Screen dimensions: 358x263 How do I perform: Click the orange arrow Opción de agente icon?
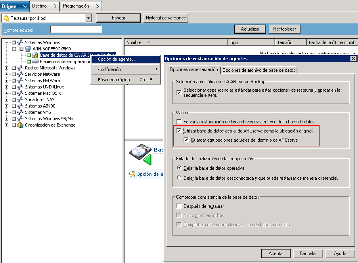click(x=132, y=175)
